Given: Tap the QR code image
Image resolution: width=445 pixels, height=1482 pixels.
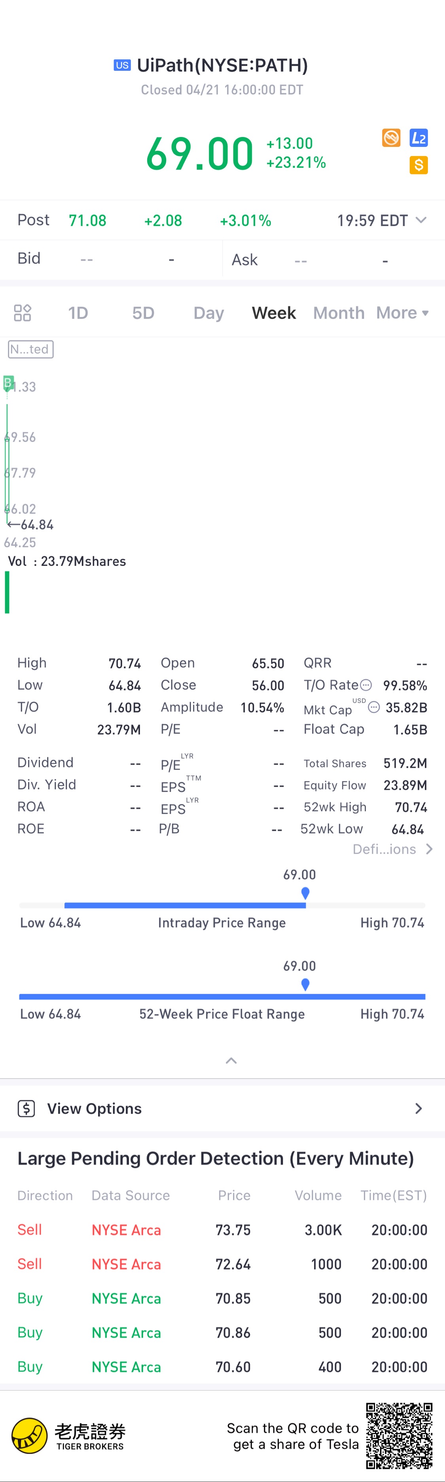Looking at the screenshot, I should [400, 1436].
